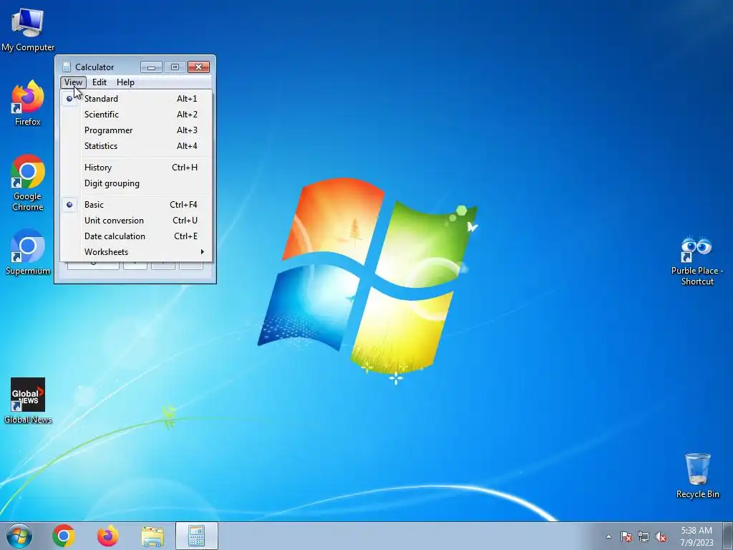The height and width of the screenshot is (550, 733).
Task: Open My Computer desktop icon
Action: (x=28, y=29)
